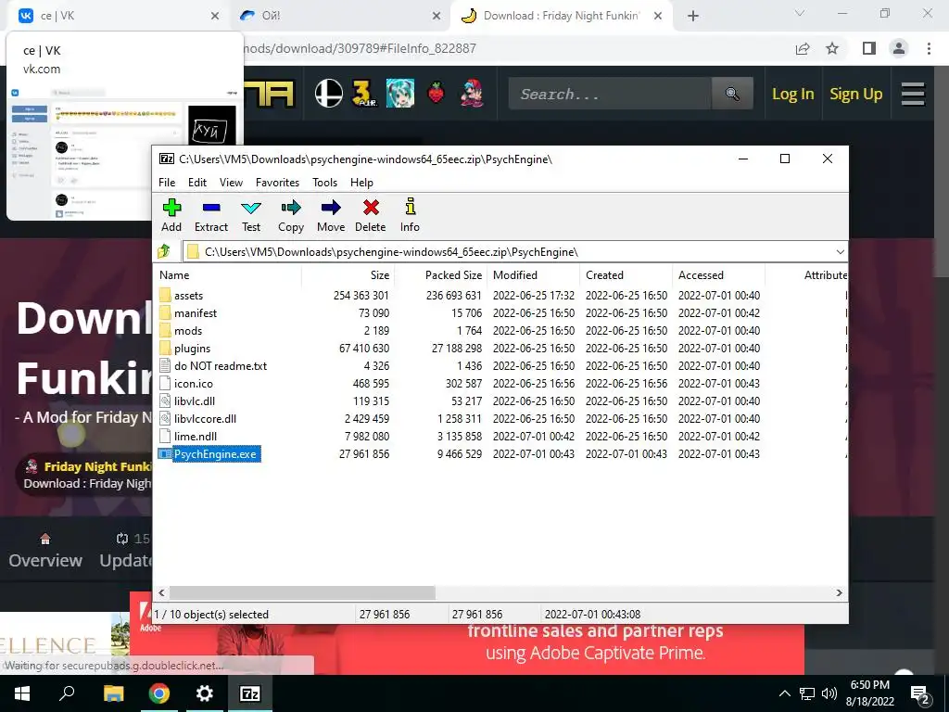Viewport: 949px width, 712px height.
Task: Open the Help menu in 7-Zip
Action: click(x=361, y=183)
